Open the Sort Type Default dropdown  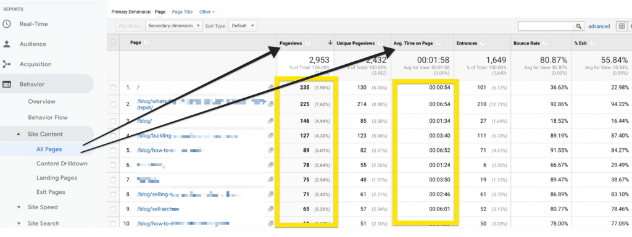click(x=243, y=26)
